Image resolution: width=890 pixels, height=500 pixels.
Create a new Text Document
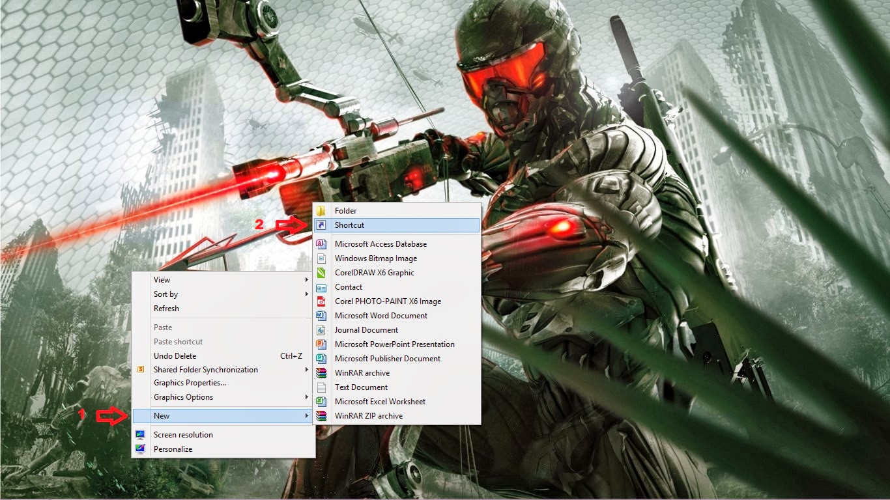click(397, 387)
